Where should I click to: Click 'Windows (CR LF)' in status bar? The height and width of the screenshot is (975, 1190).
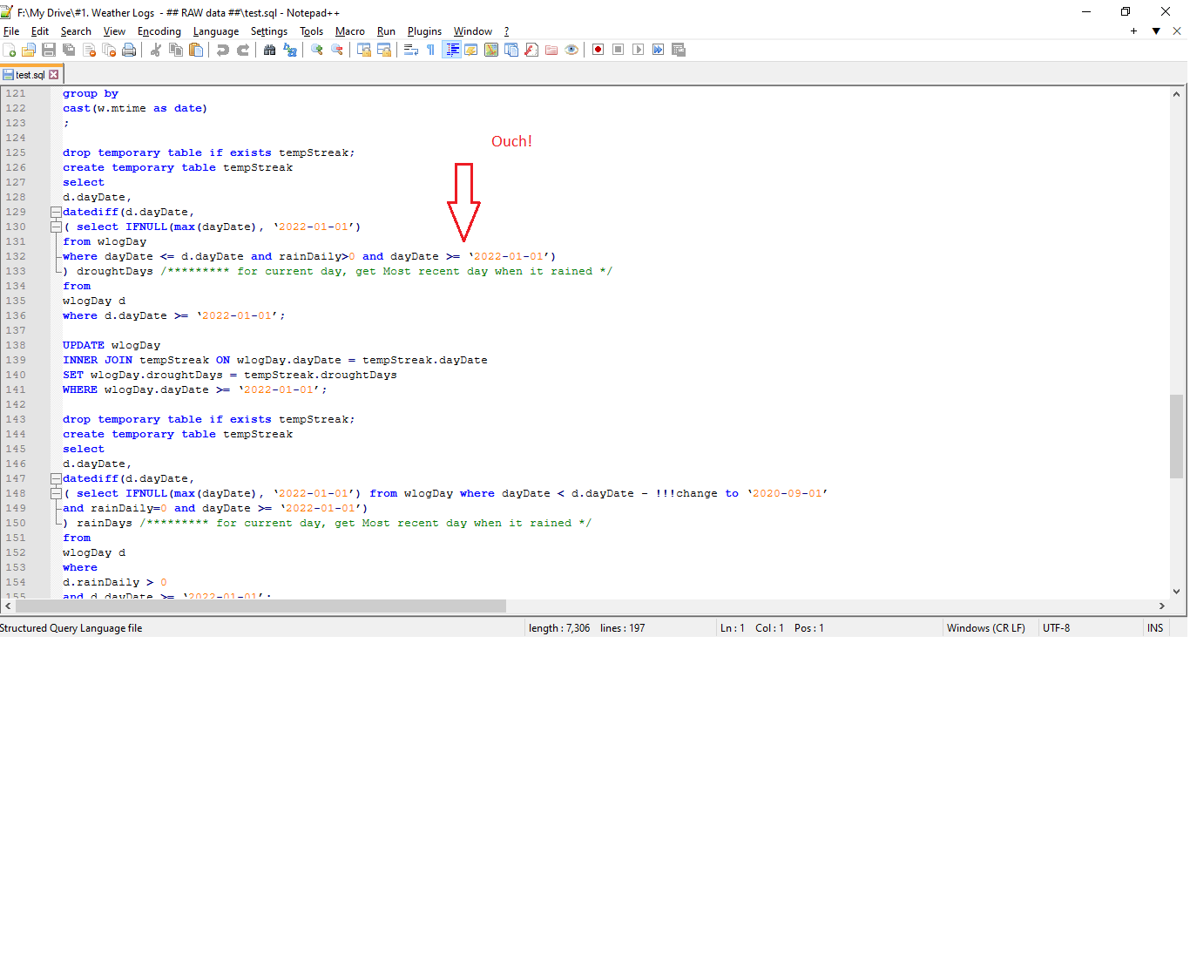click(x=986, y=628)
